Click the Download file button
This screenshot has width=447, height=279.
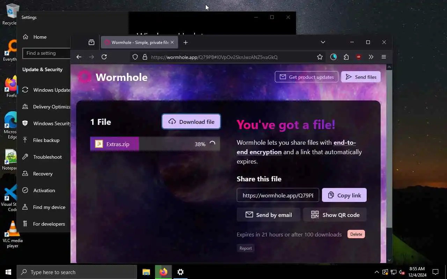(x=191, y=121)
